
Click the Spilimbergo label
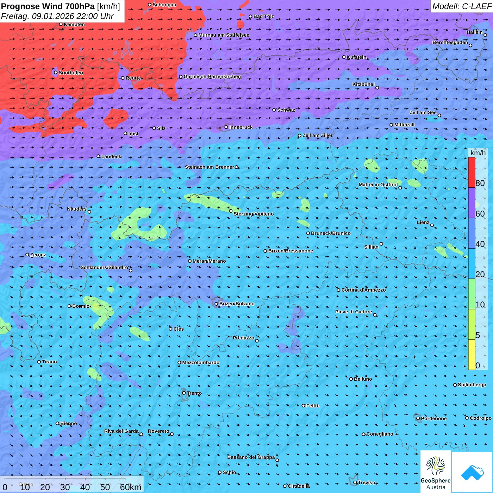(x=472, y=385)
